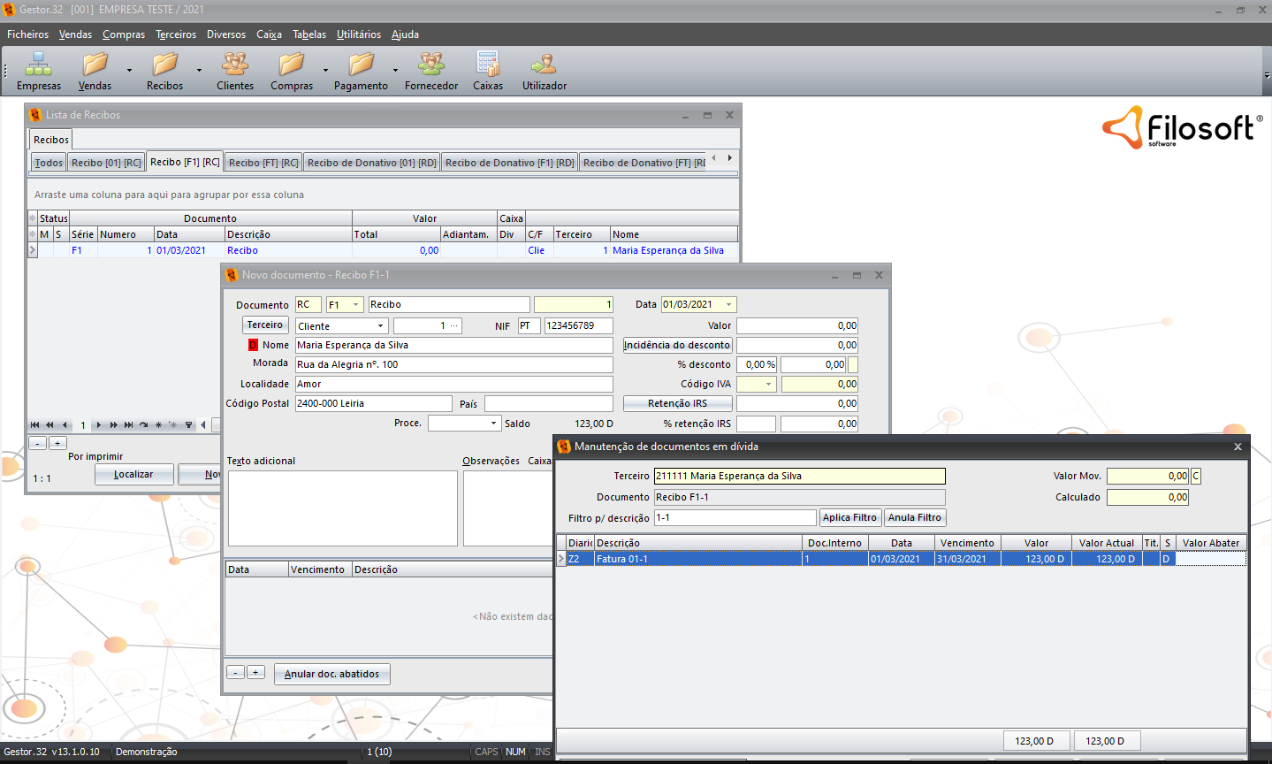Image resolution: width=1272 pixels, height=764 pixels.
Task: Open the Terceiros menu
Action: (x=176, y=34)
